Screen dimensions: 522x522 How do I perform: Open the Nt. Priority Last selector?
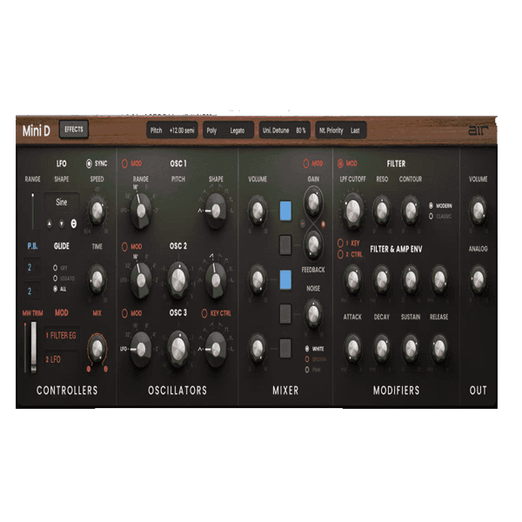point(341,130)
